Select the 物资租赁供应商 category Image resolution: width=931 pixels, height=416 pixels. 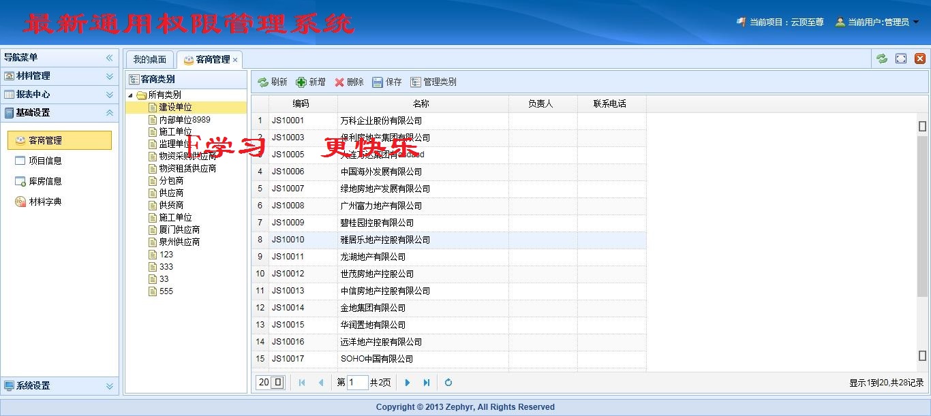187,168
